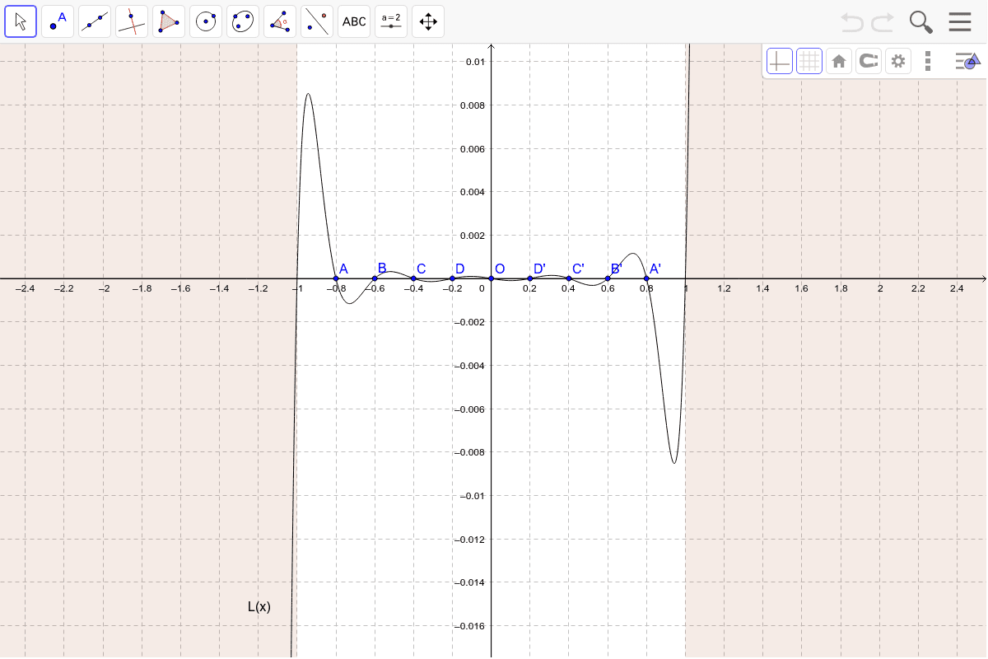This screenshot has height=659, width=988.
Task: Click point C on the x-axis
Action: pyautogui.click(x=413, y=278)
